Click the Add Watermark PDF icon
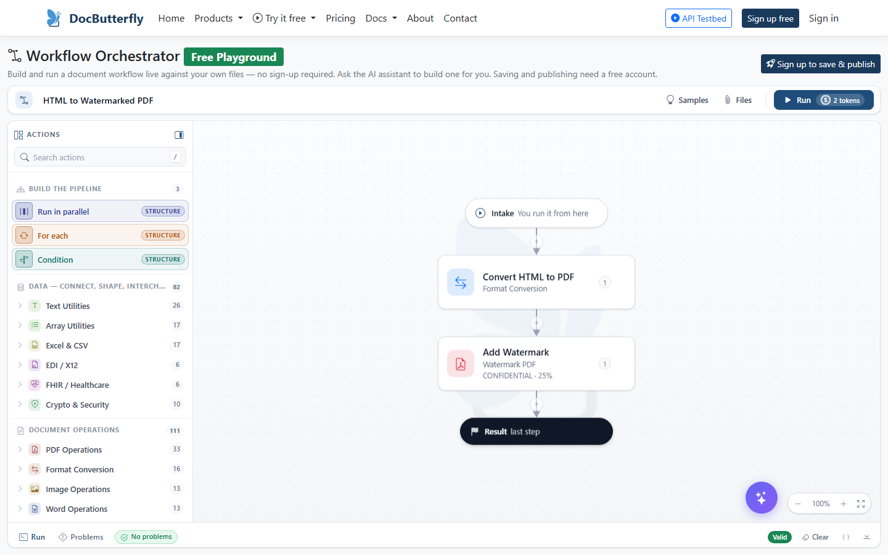 coord(461,364)
